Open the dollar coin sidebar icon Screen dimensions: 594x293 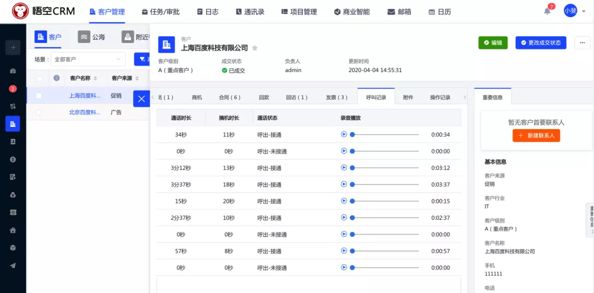coord(13,159)
